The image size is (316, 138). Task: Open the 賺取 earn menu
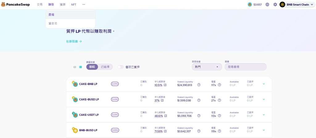pyautogui.click(x=51, y=4)
